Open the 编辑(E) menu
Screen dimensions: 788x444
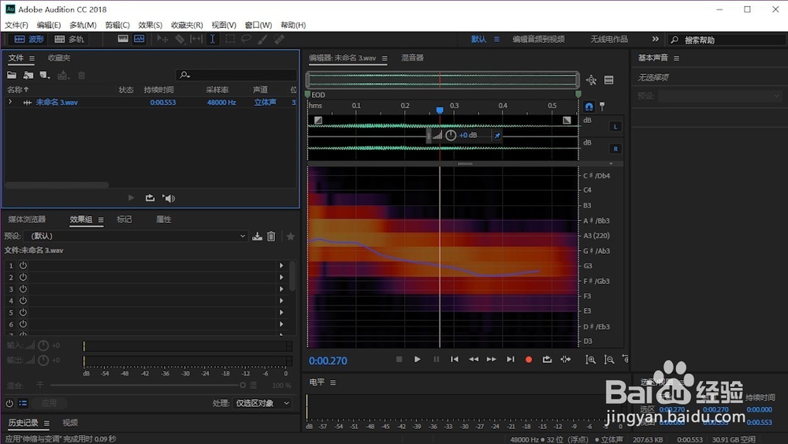coord(49,24)
